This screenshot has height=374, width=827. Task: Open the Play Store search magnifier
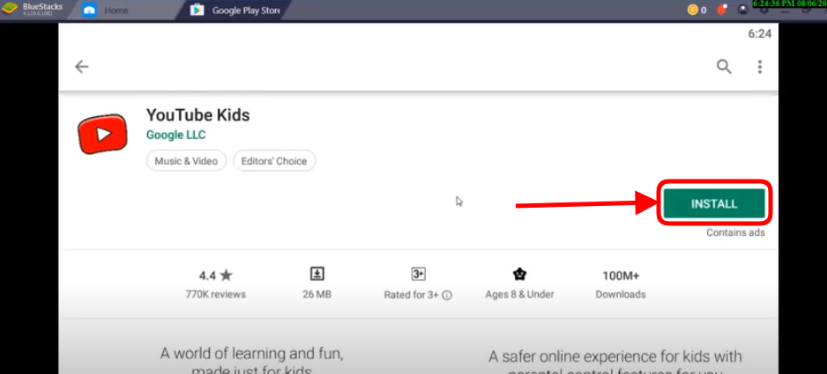pyautogui.click(x=724, y=66)
